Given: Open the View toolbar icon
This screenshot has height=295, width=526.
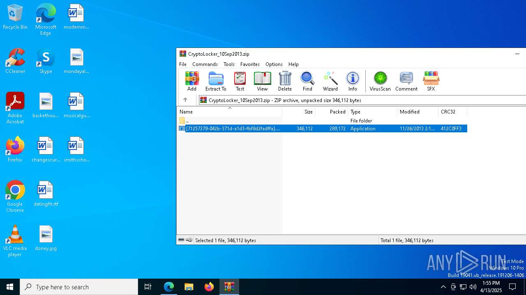Looking at the screenshot, I should pos(262,81).
